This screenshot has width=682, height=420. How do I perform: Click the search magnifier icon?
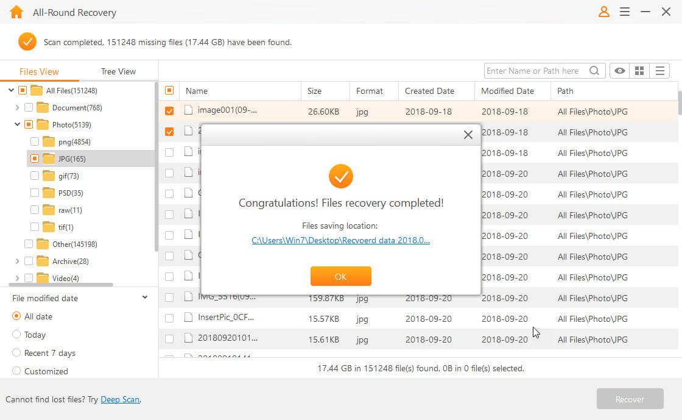[x=594, y=71]
